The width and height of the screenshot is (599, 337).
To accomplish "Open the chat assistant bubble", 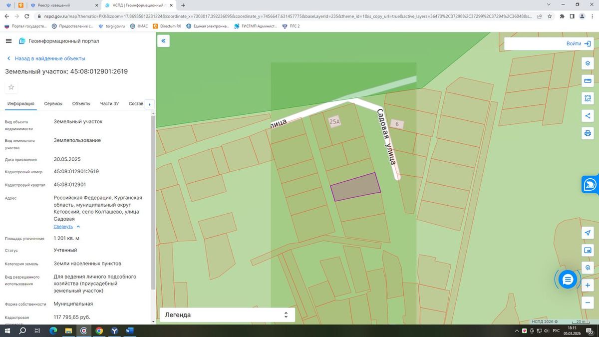I will pyautogui.click(x=568, y=280).
